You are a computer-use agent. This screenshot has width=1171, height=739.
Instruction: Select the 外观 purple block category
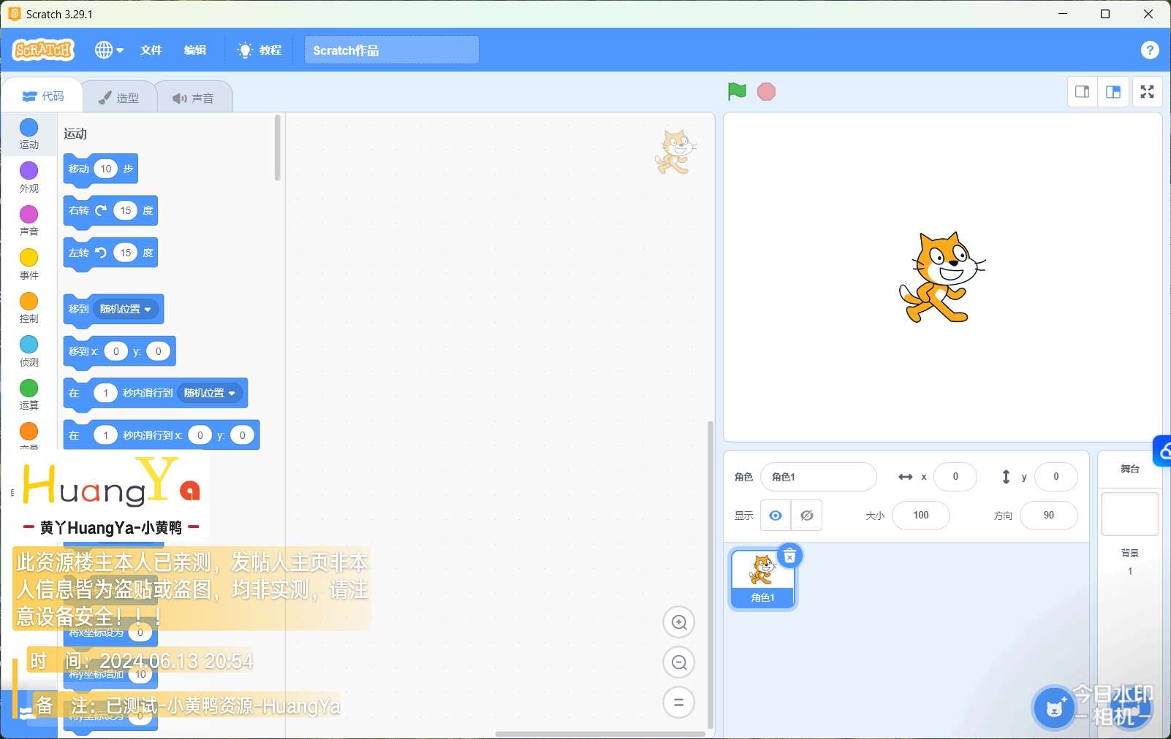(x=29, y=177)
